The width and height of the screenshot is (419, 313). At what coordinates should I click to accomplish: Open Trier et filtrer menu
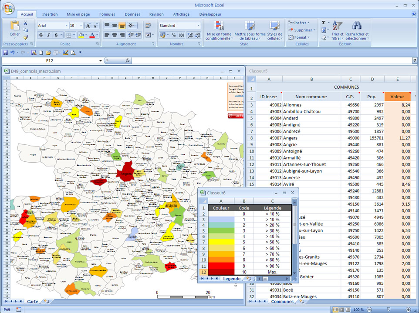pos(338,30)
